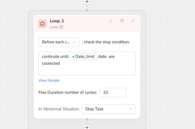
Task: Duplicate the Loop_1 node using the copy icon
Action: point(122,21)
